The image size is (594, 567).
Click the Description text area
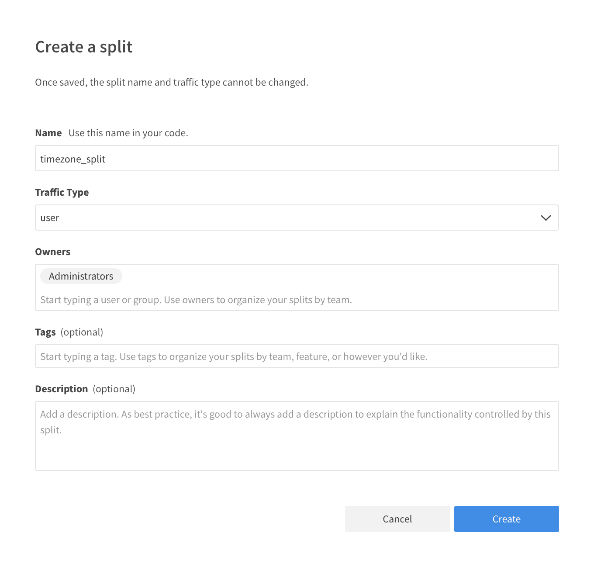click(x=297, y=436)
